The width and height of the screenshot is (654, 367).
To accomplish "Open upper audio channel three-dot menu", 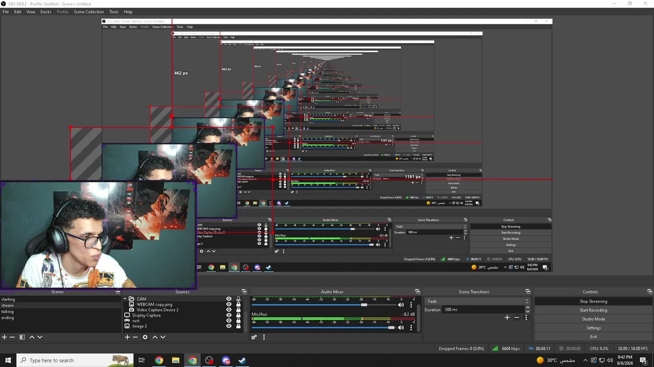I will coord(411,305).
